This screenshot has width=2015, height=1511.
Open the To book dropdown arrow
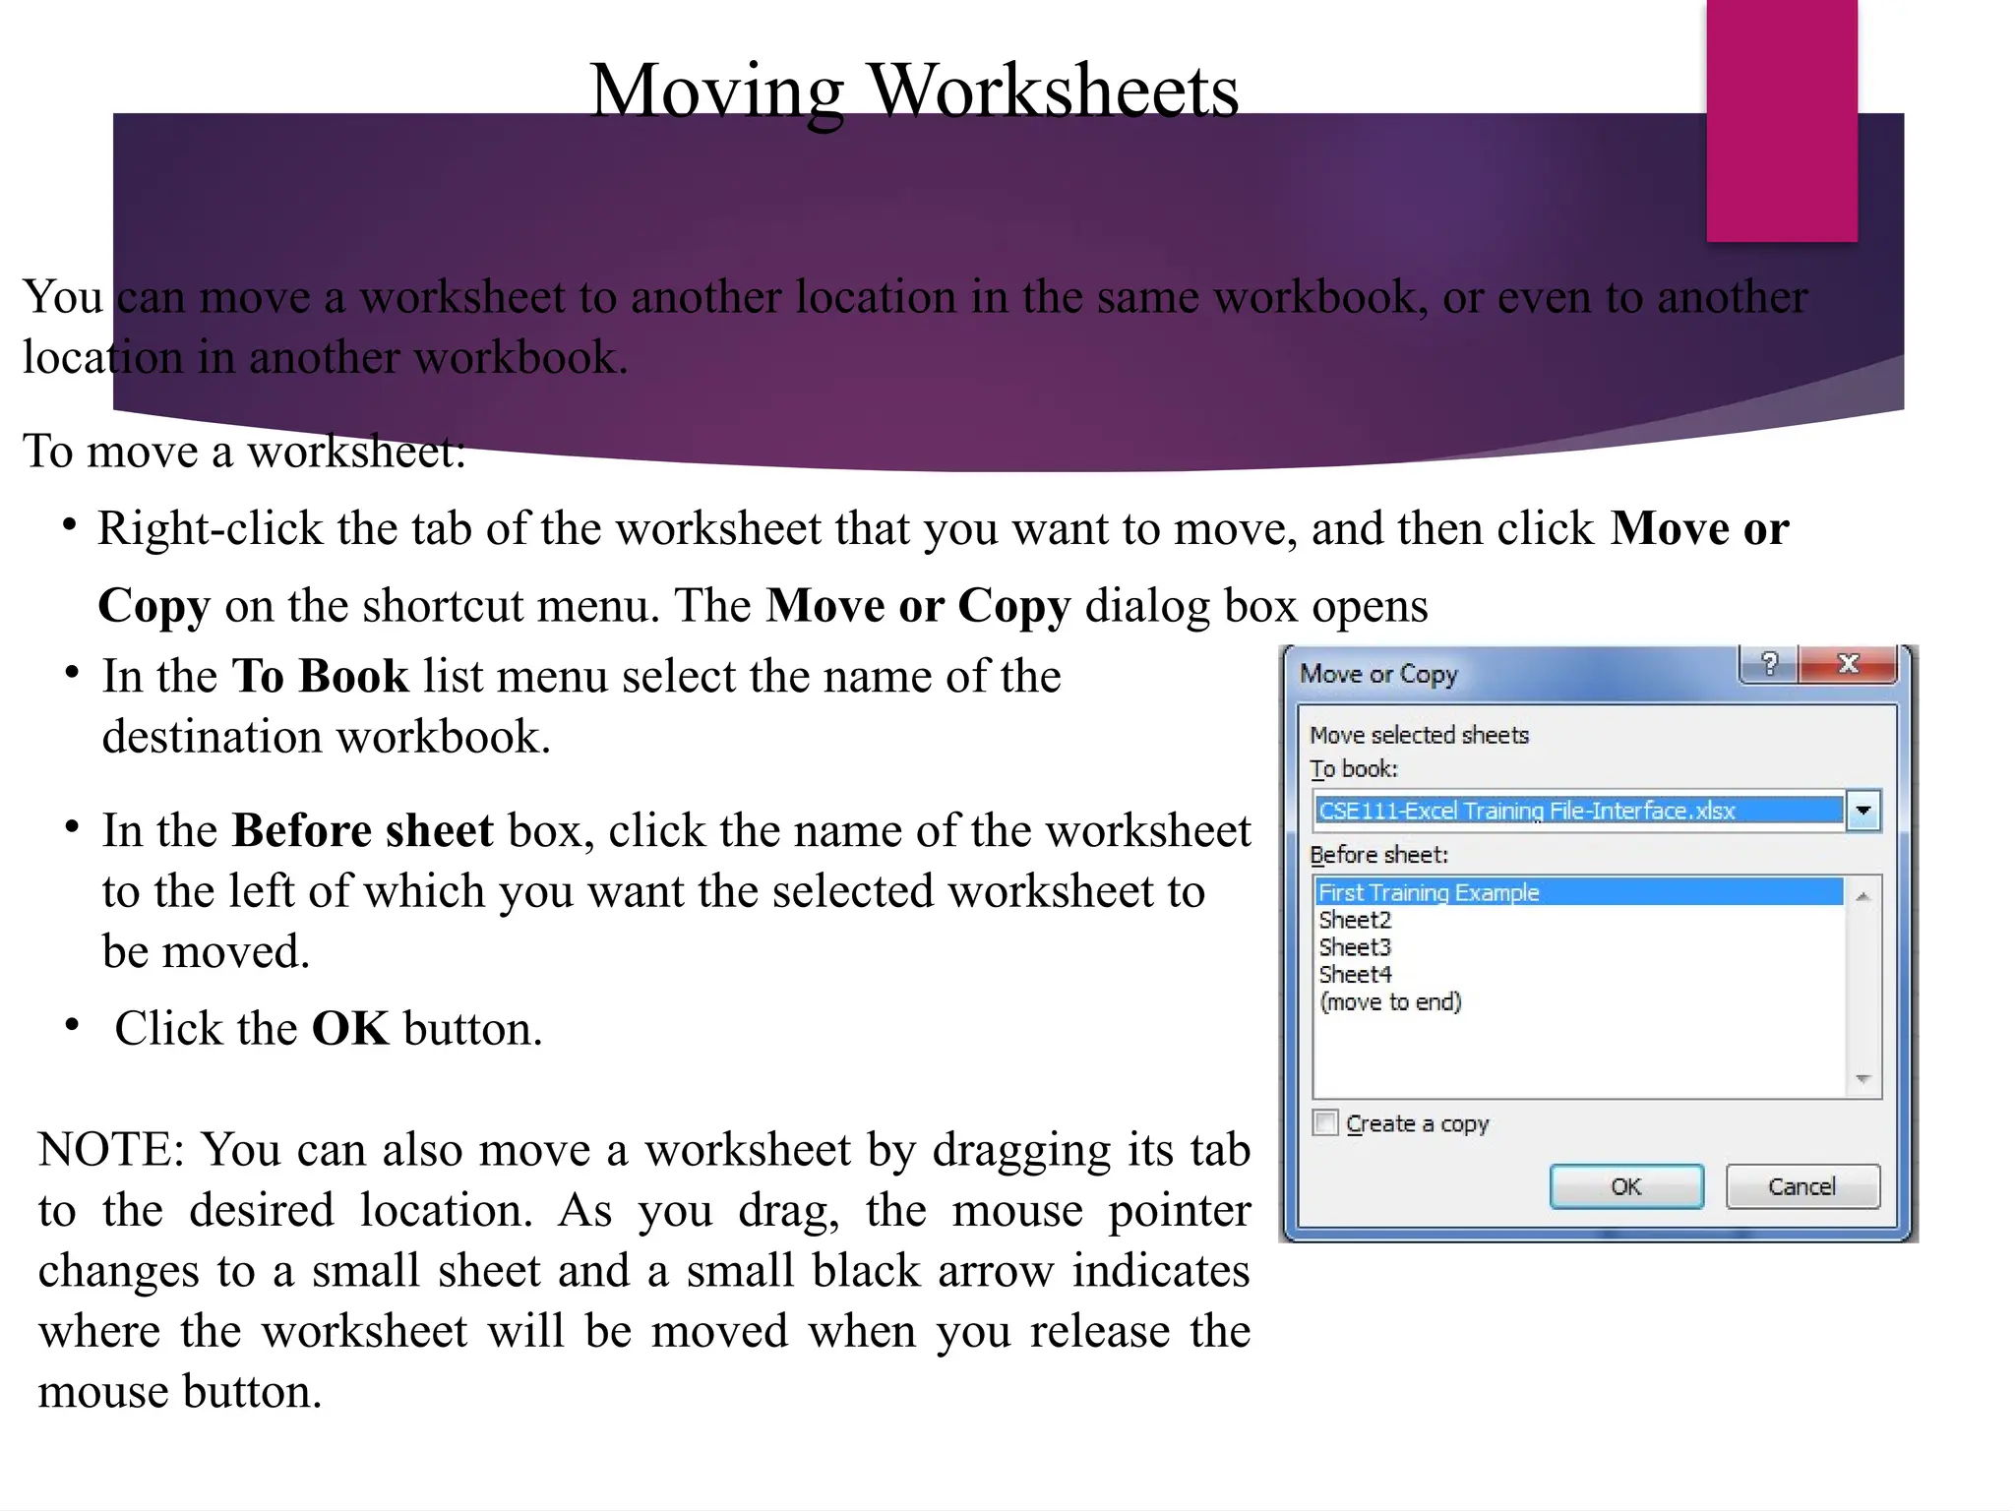point(1862,812)
